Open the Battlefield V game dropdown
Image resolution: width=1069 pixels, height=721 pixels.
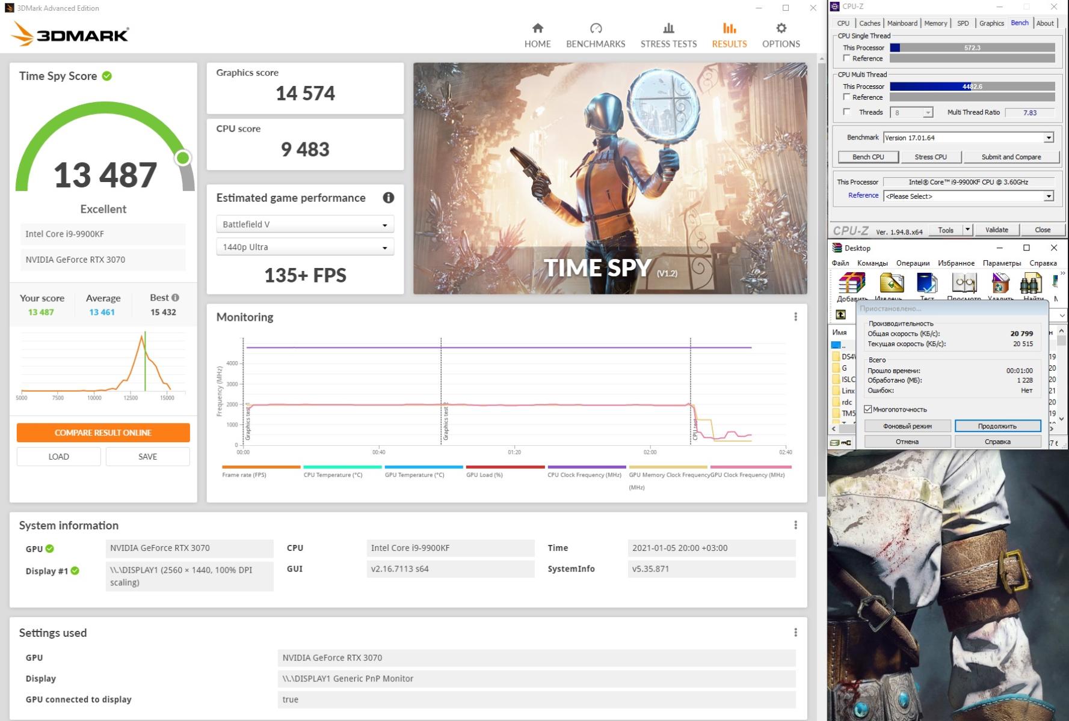[x=305, y=224]
